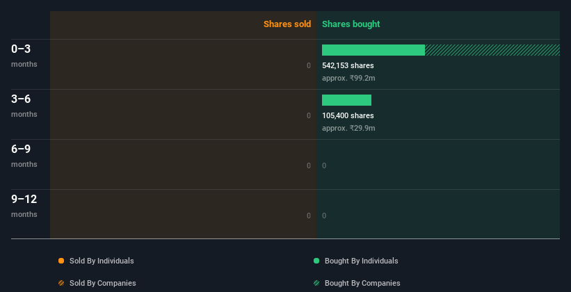Click the Shares bought column header

click(351, 24)
